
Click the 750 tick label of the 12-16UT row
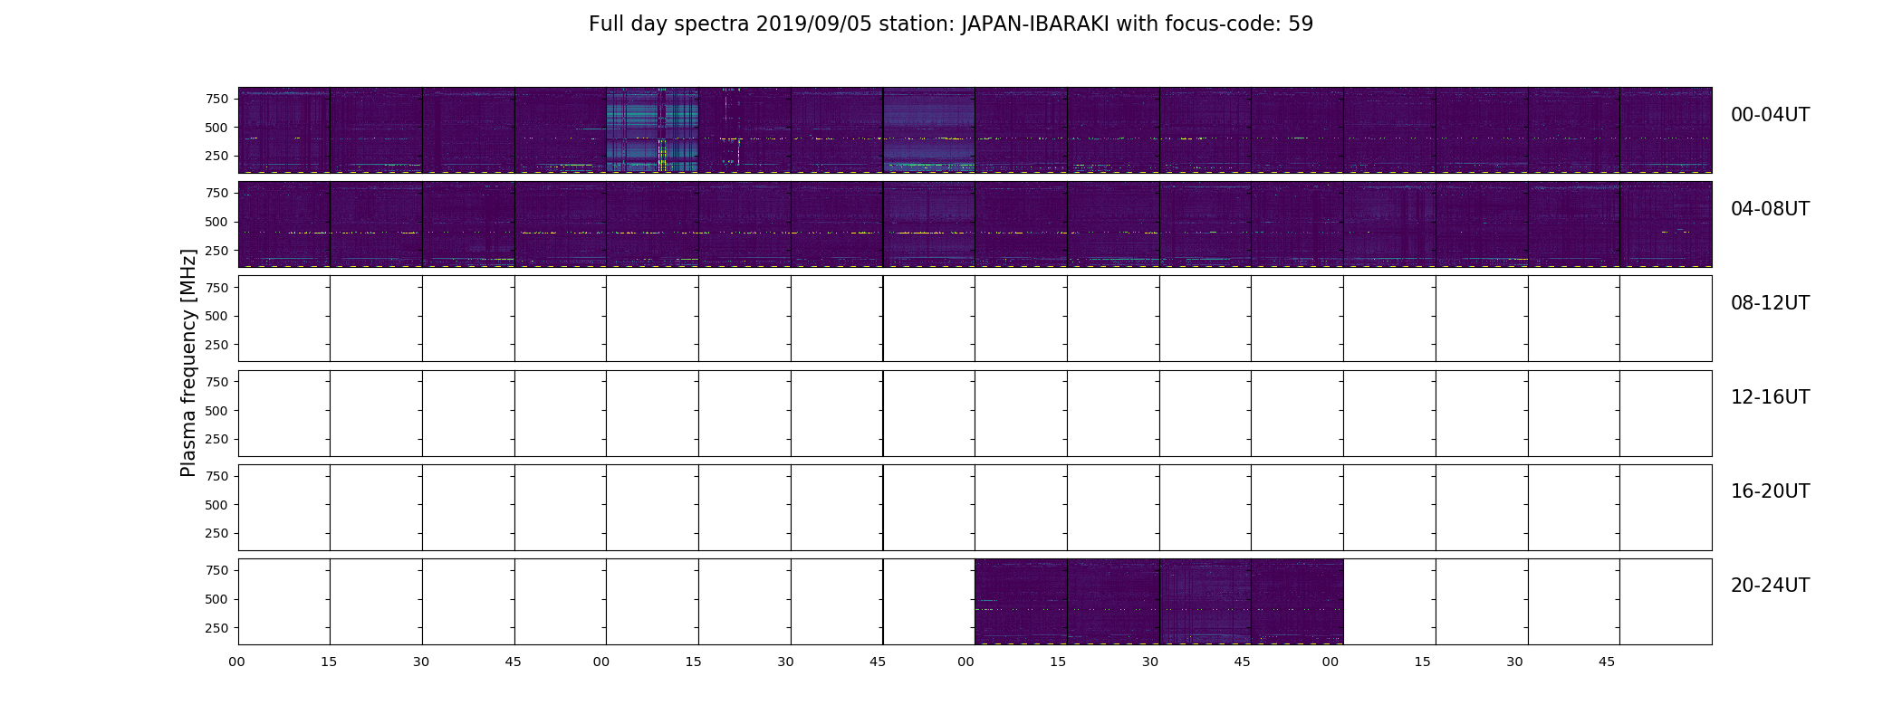coord(216,381)
